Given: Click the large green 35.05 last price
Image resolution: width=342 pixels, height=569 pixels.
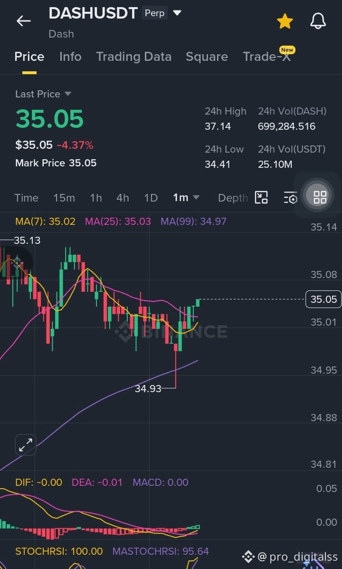Looking at the screenshot, I should tap(49, 119).
